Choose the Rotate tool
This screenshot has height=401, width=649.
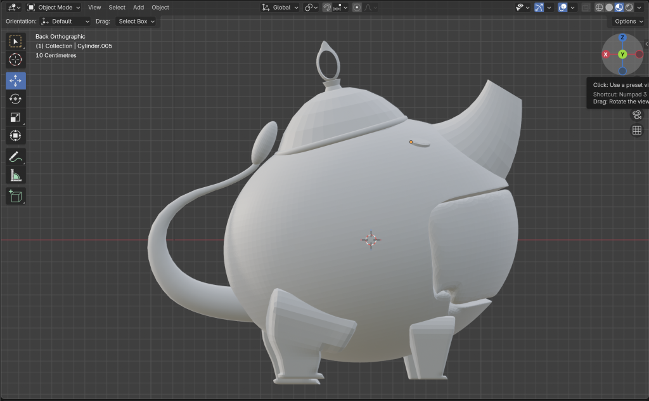16,99
